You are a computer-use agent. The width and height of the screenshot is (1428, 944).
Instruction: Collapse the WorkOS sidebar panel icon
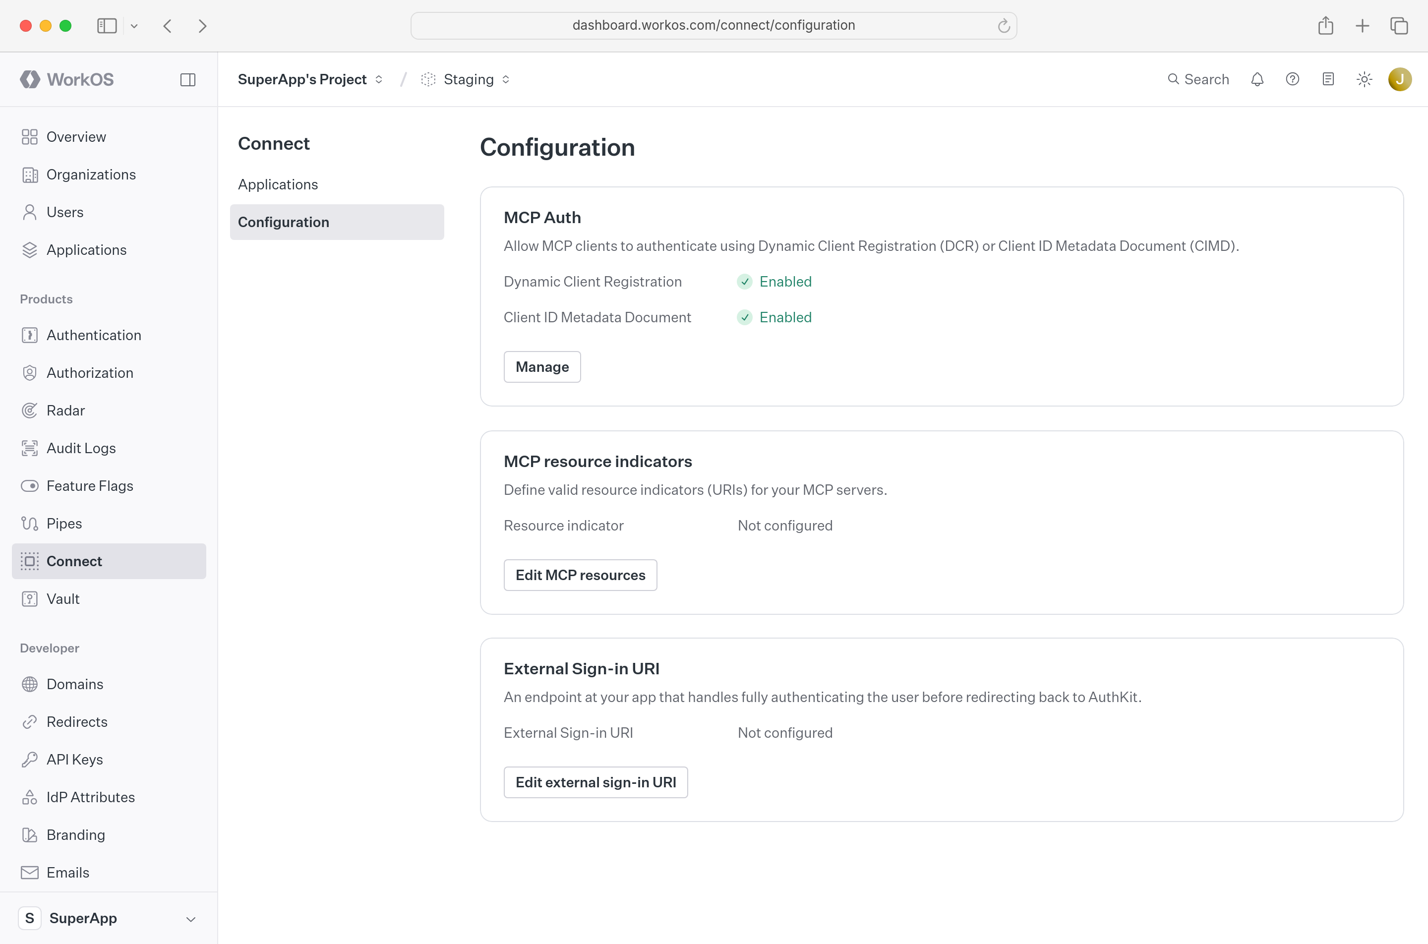(188, 79)
